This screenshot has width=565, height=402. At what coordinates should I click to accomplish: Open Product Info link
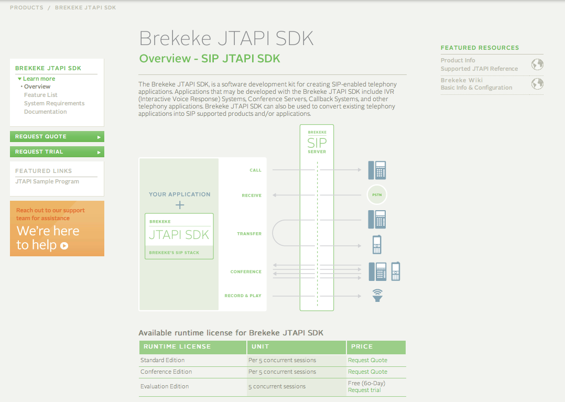(x=458, y=60)
